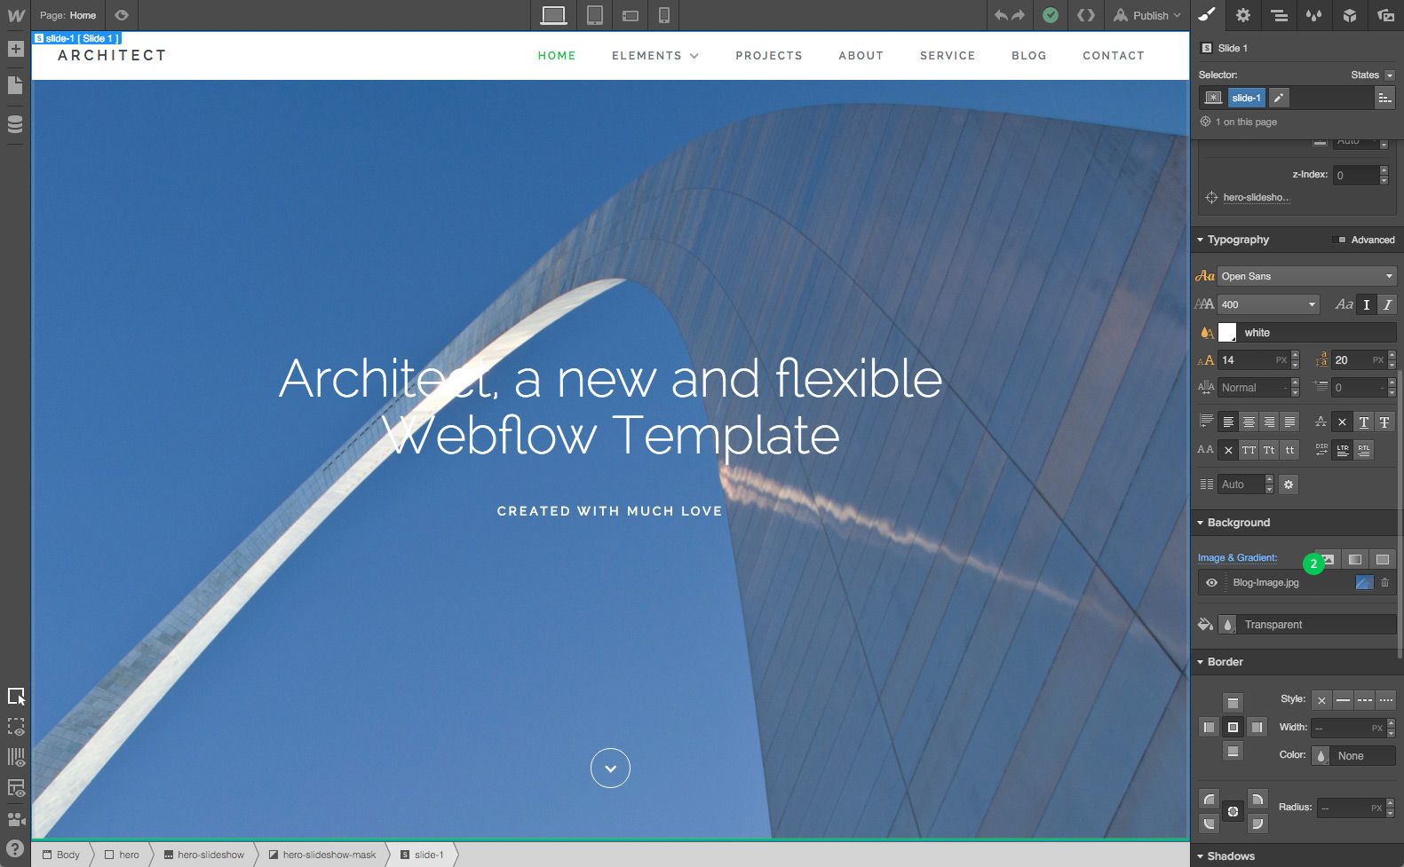Click the hero-slidesho... positioning link

1256,197
